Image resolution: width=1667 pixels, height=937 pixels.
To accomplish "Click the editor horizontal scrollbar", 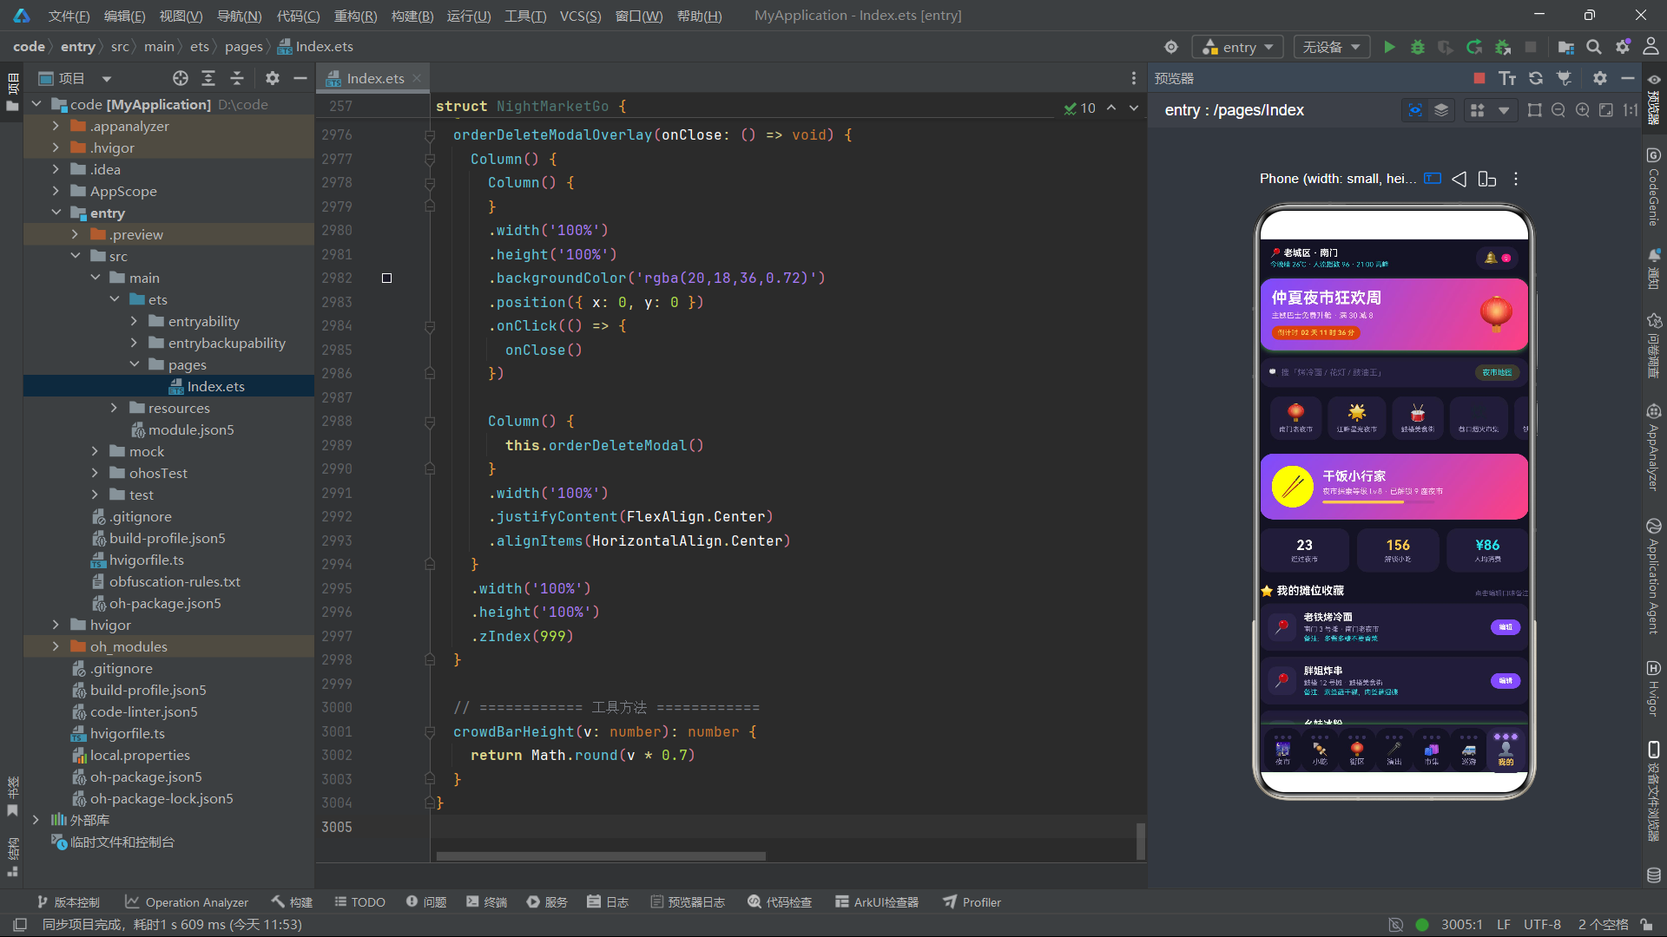I will pyautogui.click(x=601, y=856).
